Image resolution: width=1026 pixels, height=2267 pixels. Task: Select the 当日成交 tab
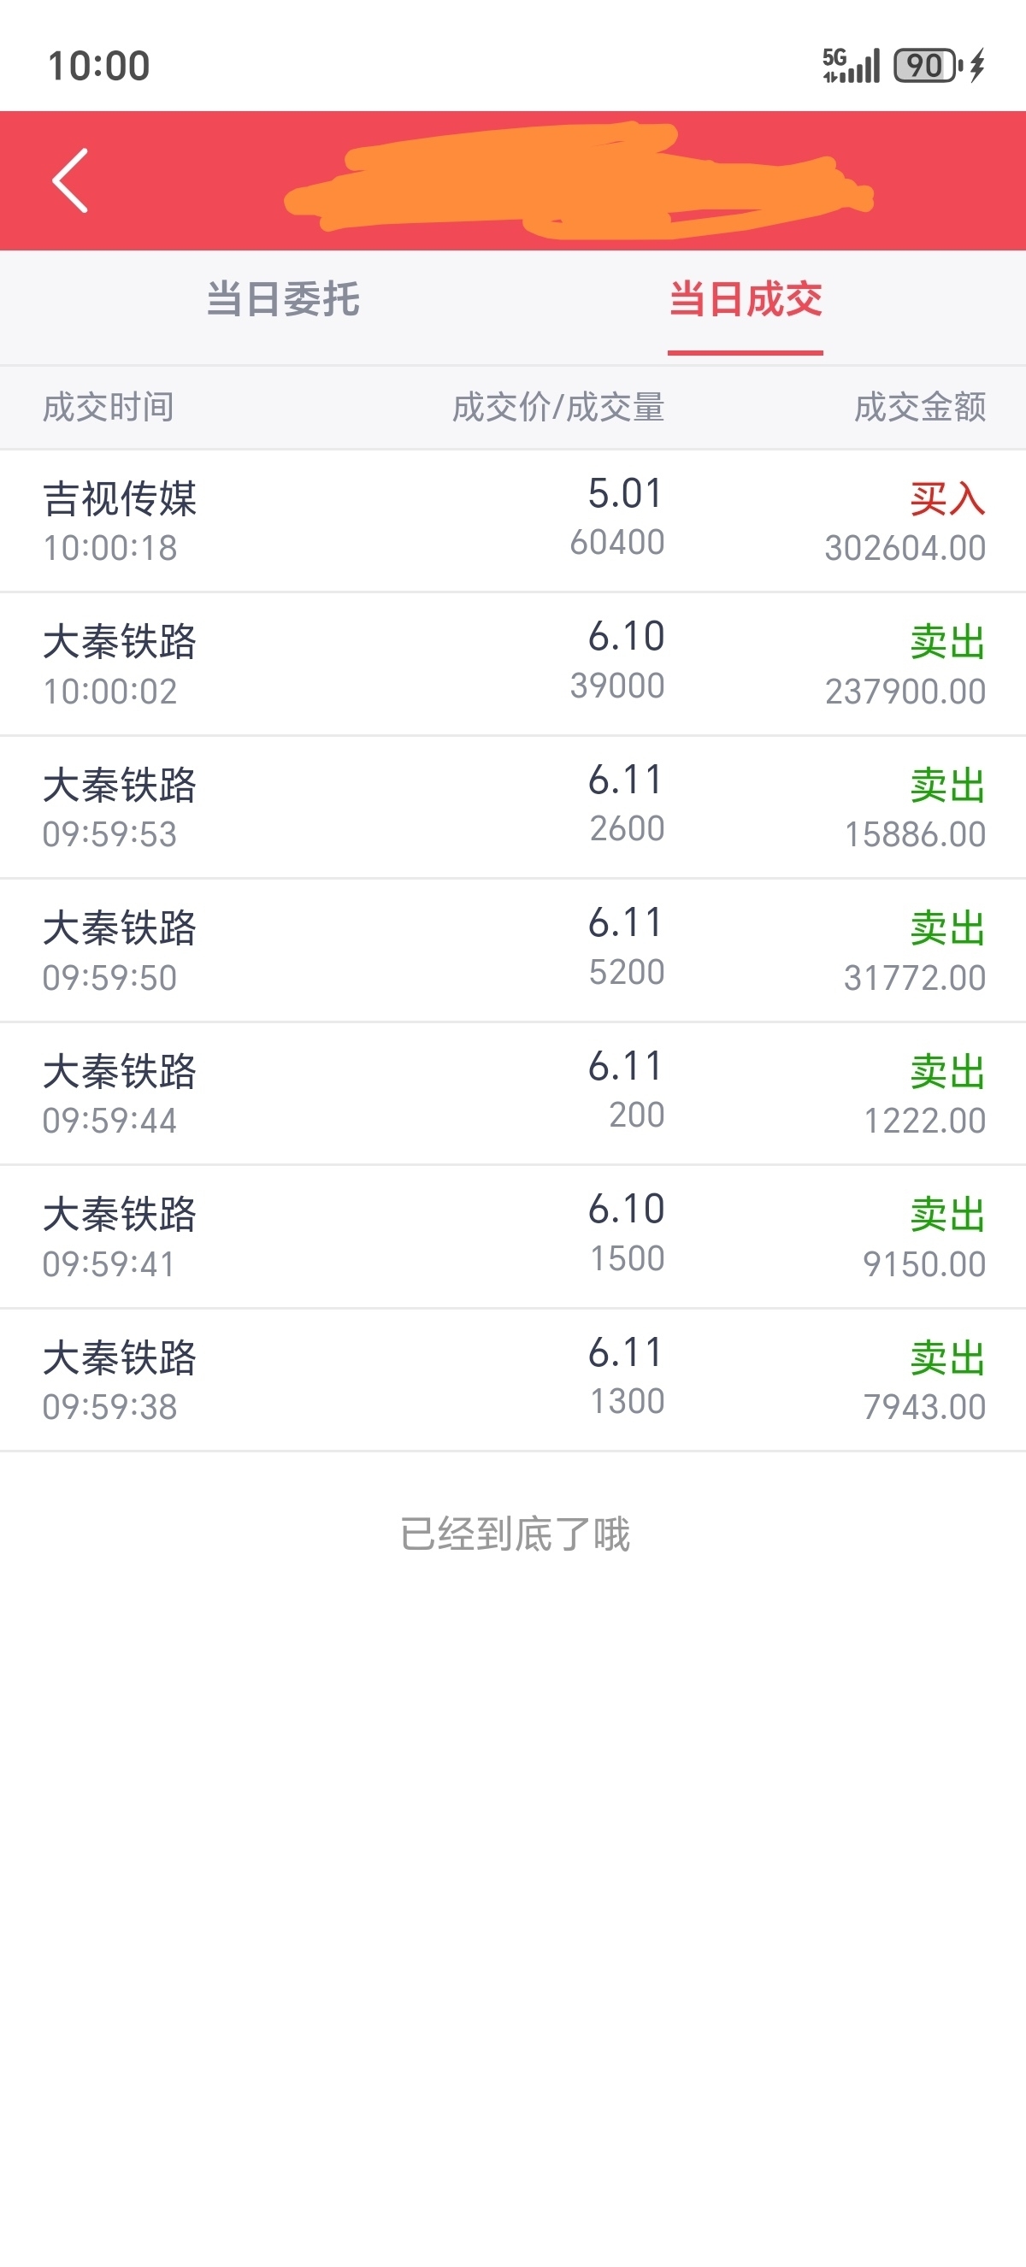(x=746, y=299)
